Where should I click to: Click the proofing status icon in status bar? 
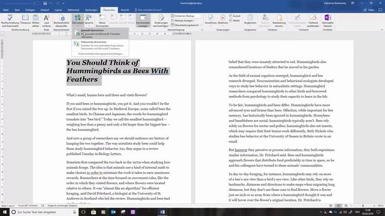point(43,206)
